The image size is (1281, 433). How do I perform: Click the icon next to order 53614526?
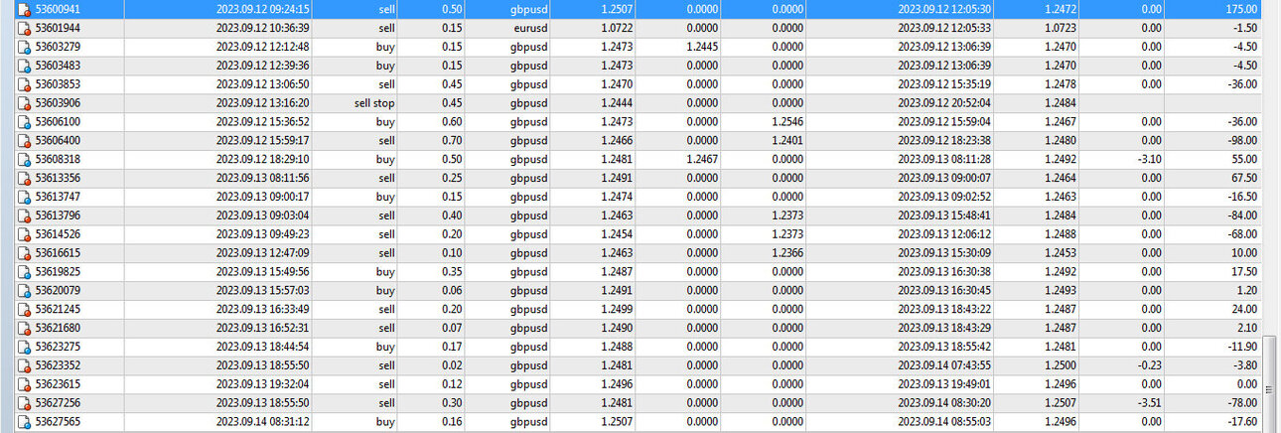(24, 234)
